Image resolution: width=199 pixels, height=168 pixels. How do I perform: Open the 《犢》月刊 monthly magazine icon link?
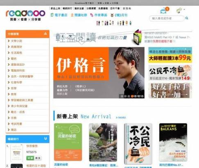tap(112, 15)
